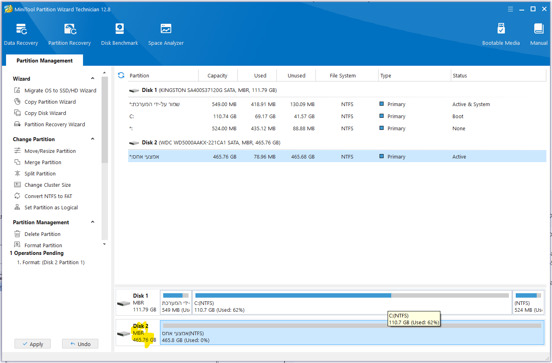
Task: Click the Merge Partition icon
Action: (17, 162)
